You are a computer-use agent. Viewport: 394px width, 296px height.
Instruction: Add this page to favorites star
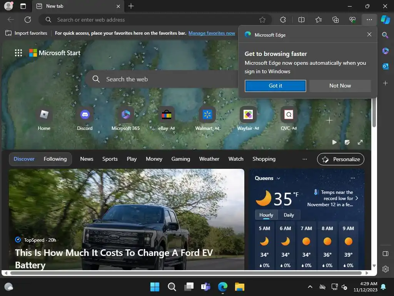[262, 20]
